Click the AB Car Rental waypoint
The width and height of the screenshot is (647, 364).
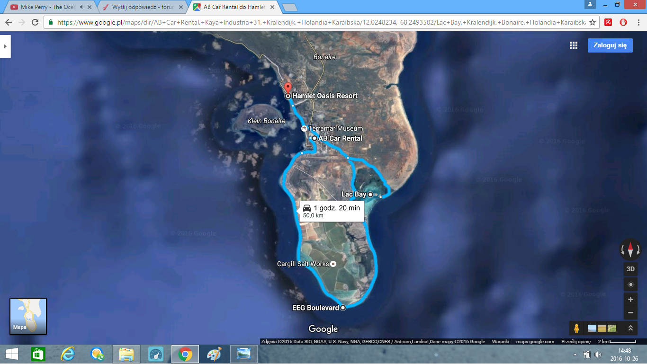coord(314,138)
